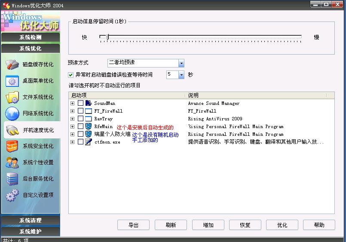Open 磁盘缓存优化 disk cache icon
This screenshot has width=346, height=242.
(x=12, y=64)
